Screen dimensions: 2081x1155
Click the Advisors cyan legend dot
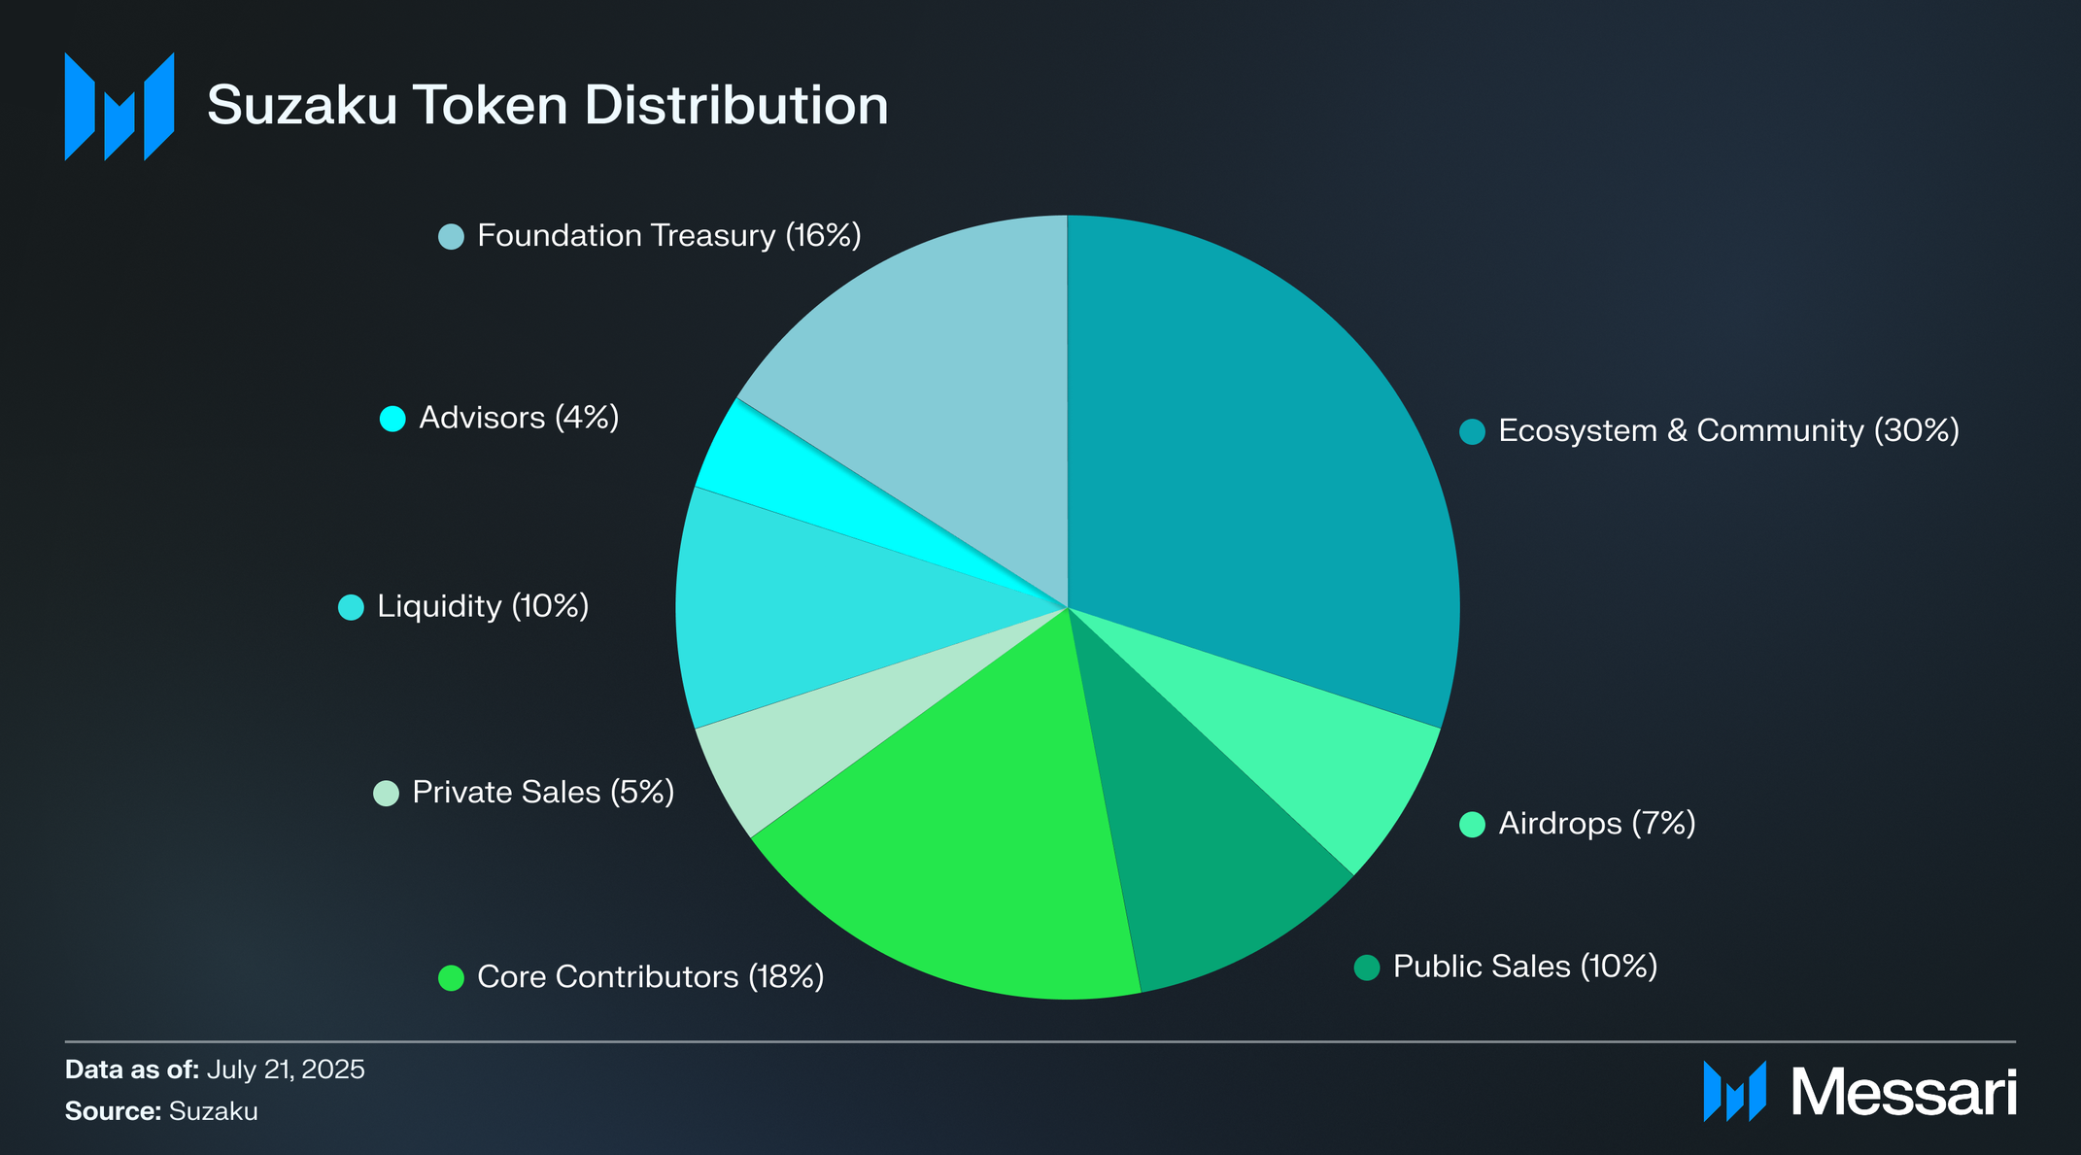[x=392, y=419]
